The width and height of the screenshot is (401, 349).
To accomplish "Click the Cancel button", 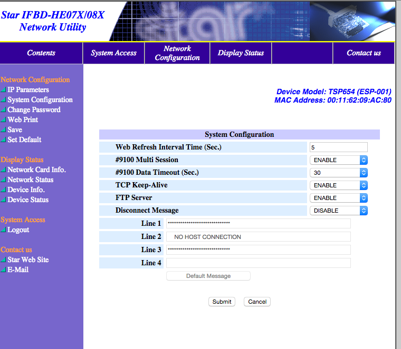I will pos(257,302).
